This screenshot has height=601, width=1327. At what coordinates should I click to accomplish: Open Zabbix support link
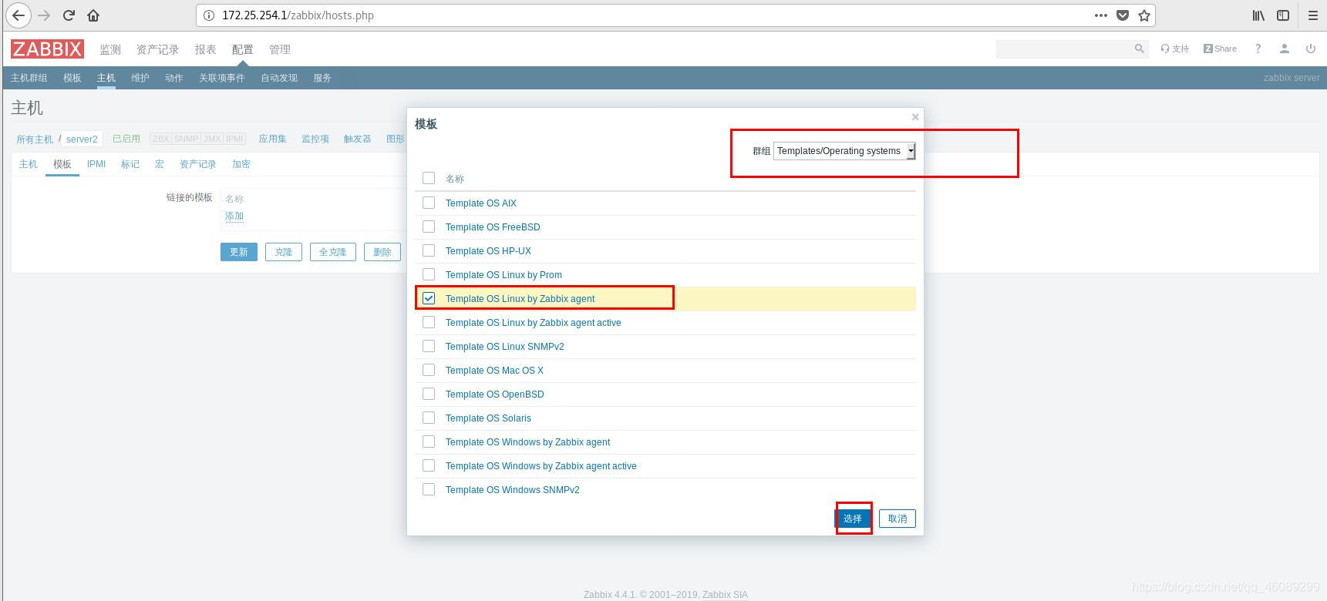click(1174, 49)
